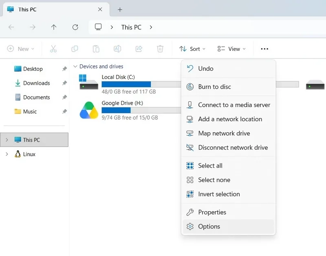Open Local Disk (C:) drive icon
Viewport: 326px width, 256px height.
(88, 82)
